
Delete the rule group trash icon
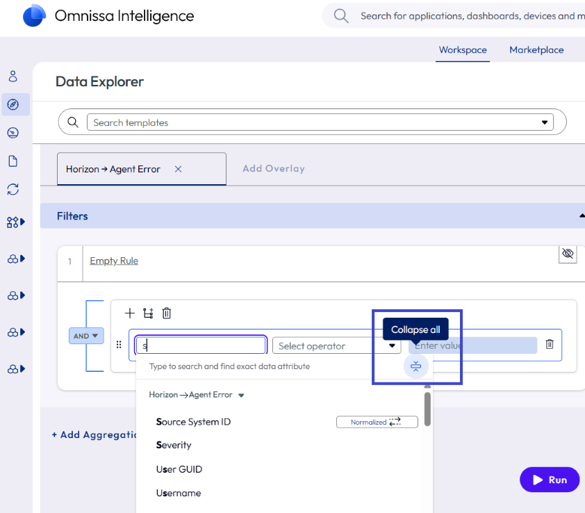pos(167,313)
